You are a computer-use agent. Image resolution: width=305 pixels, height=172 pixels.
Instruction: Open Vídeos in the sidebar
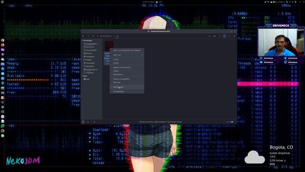click(88, 60)
